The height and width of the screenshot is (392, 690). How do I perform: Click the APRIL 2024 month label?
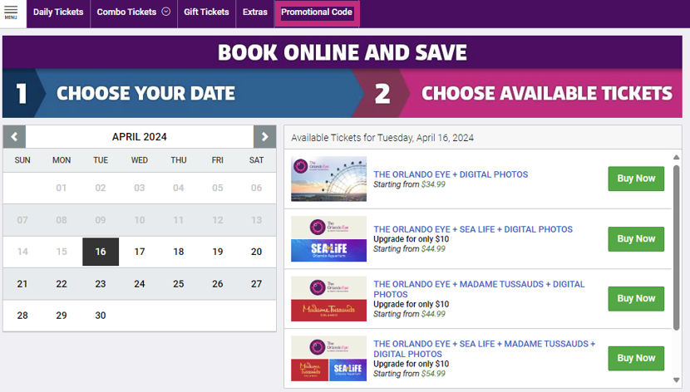(x=140, y=137)
